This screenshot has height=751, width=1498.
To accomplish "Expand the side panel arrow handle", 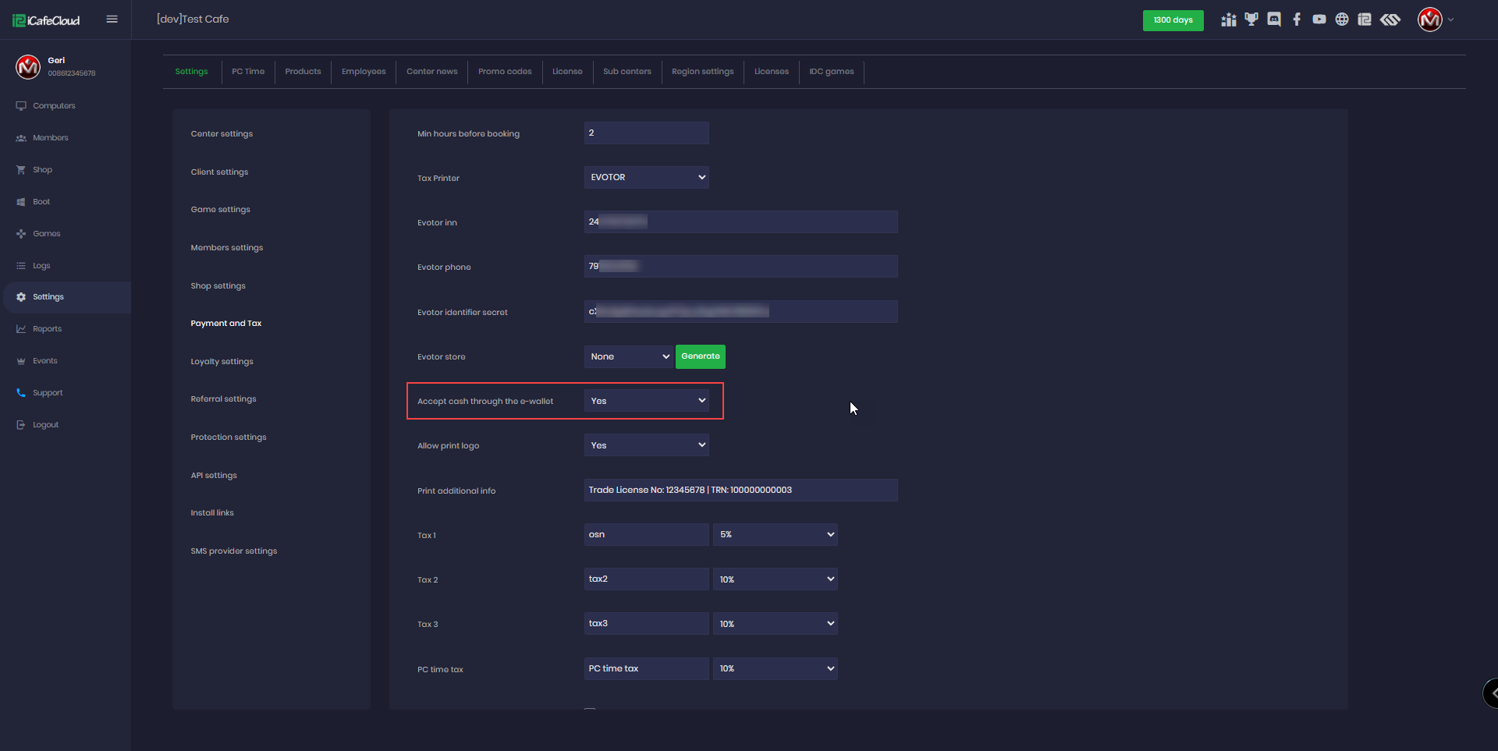I will [1492, 693].
